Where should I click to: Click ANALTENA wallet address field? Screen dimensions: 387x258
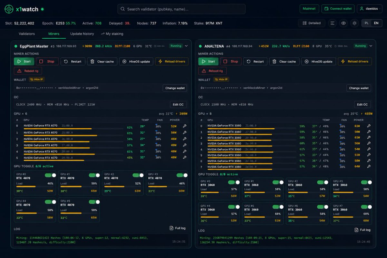pos(272,88)
